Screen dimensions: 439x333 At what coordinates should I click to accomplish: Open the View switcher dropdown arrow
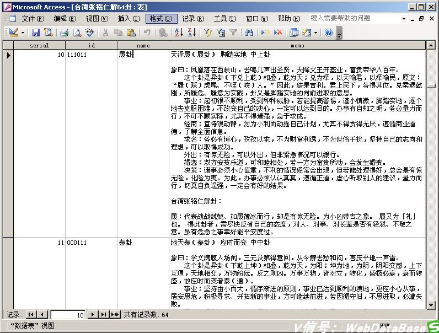click(23, 33)
